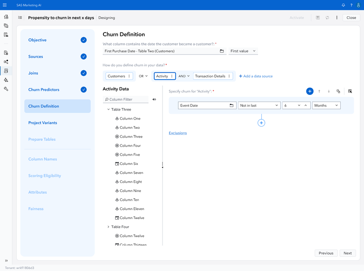Collapse the Table Three tree node
The width and height of the screenshot is (364, 271).
point(108,109)
